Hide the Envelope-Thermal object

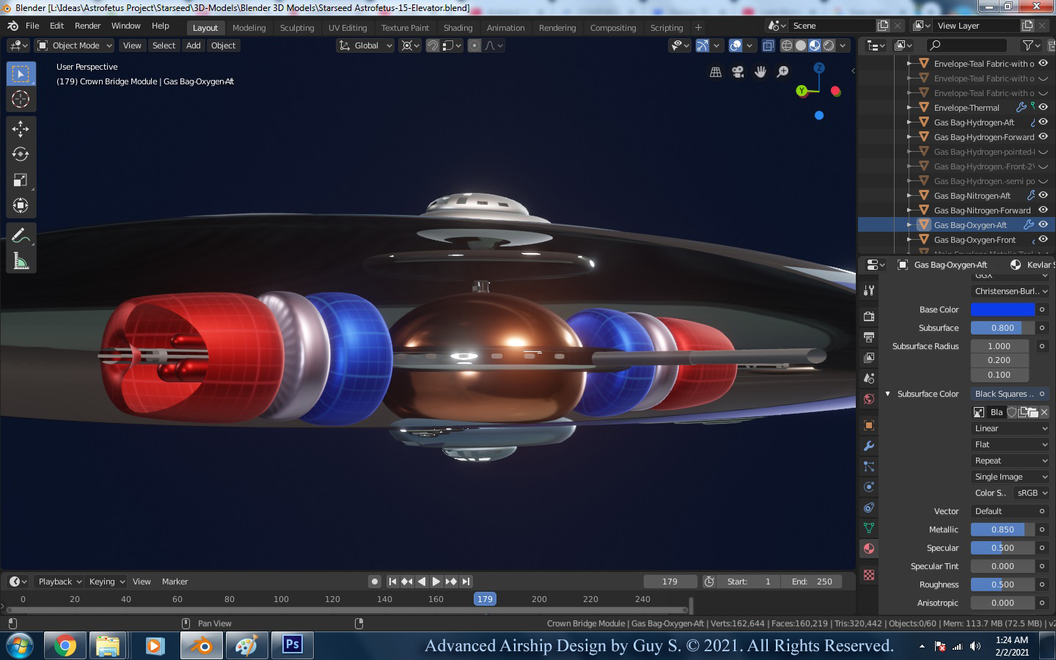coord(1043,108)
